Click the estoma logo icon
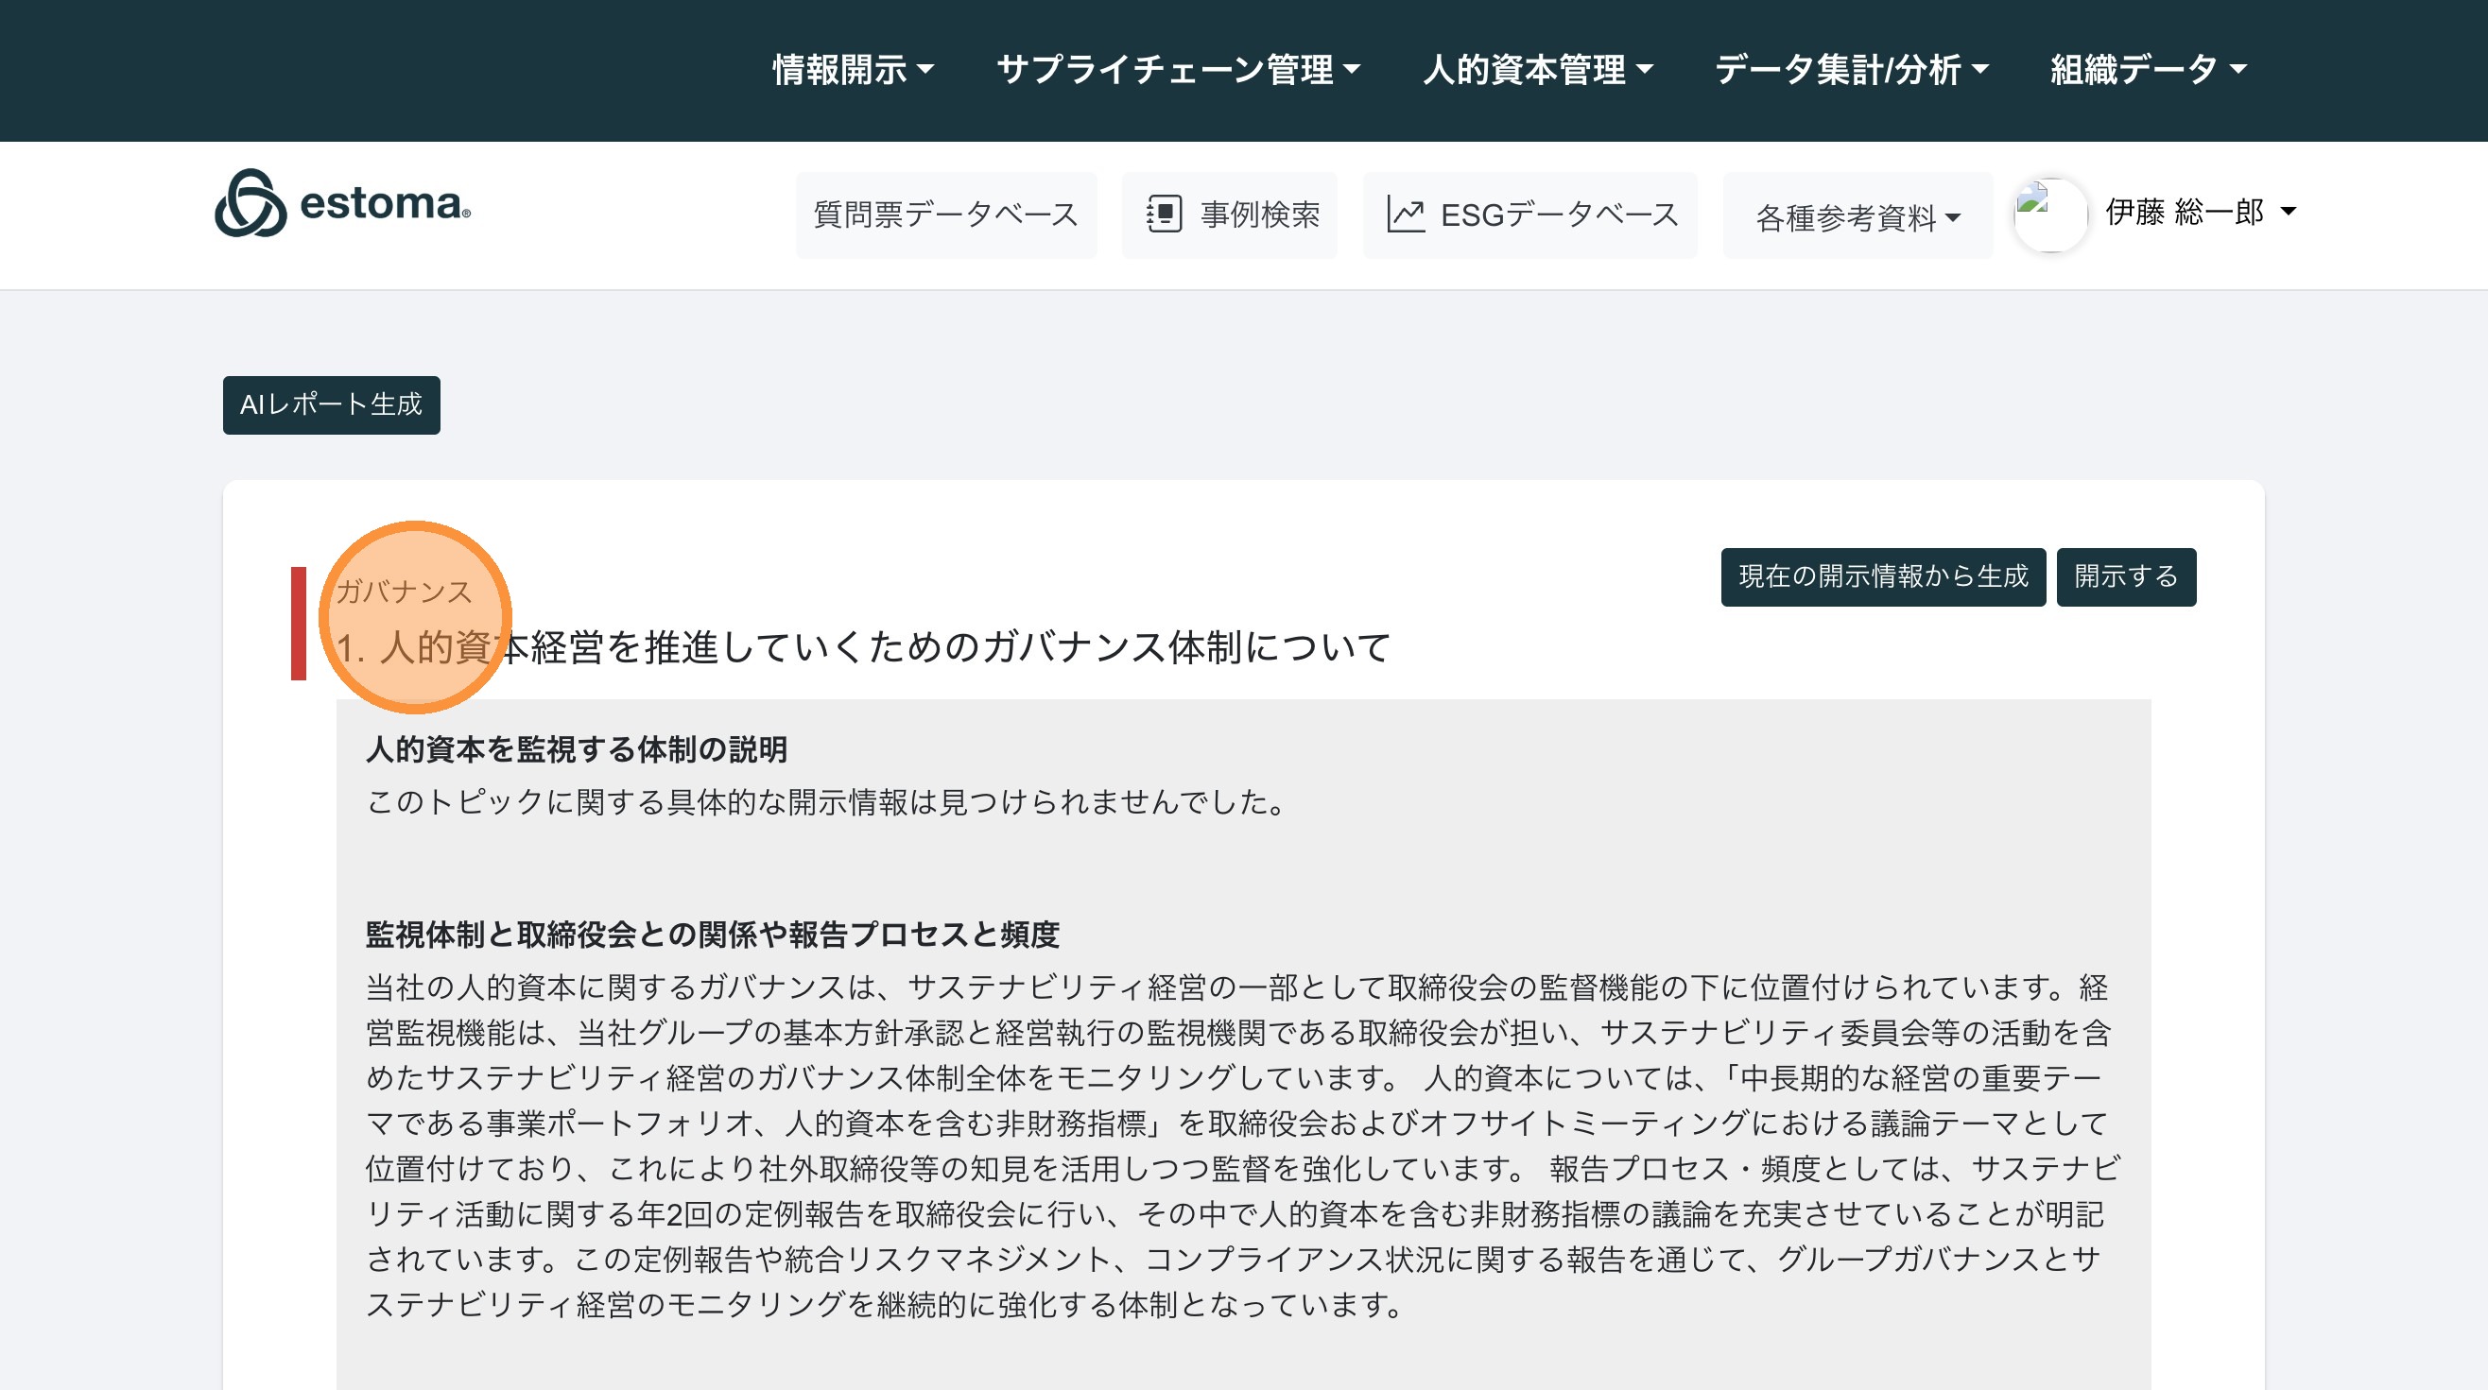Image resolution: width=2488 pixels, height=1390 pixels. tap(251, 204)
